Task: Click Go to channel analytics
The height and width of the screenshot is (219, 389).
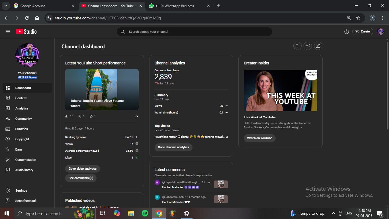Action: click(173, 147)
